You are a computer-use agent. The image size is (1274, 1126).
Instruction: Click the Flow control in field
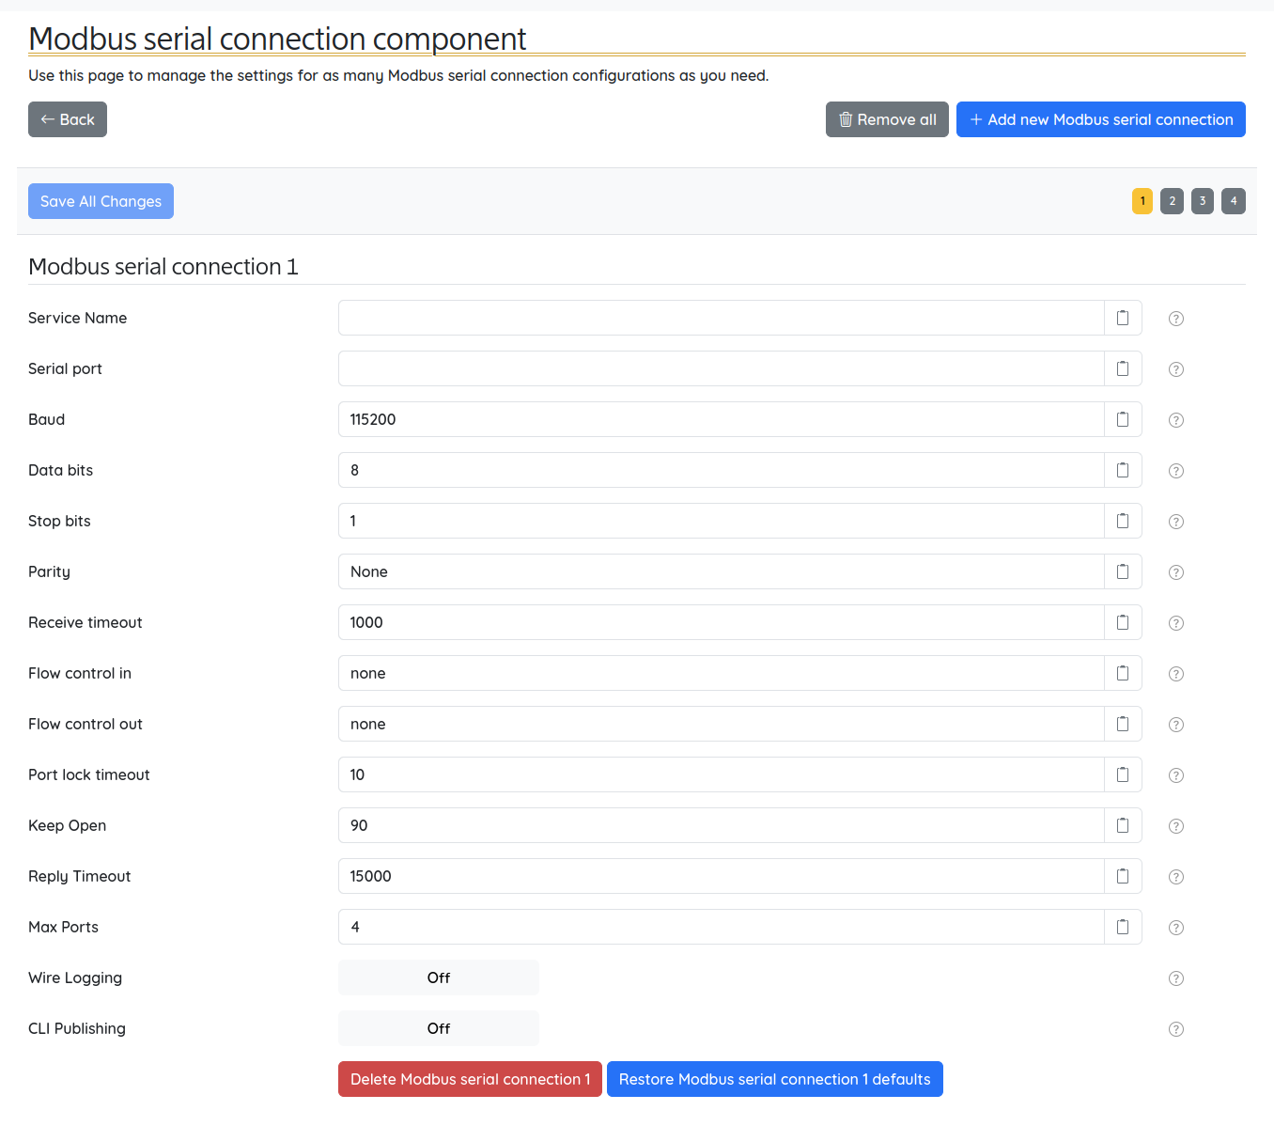coord(722,673)
